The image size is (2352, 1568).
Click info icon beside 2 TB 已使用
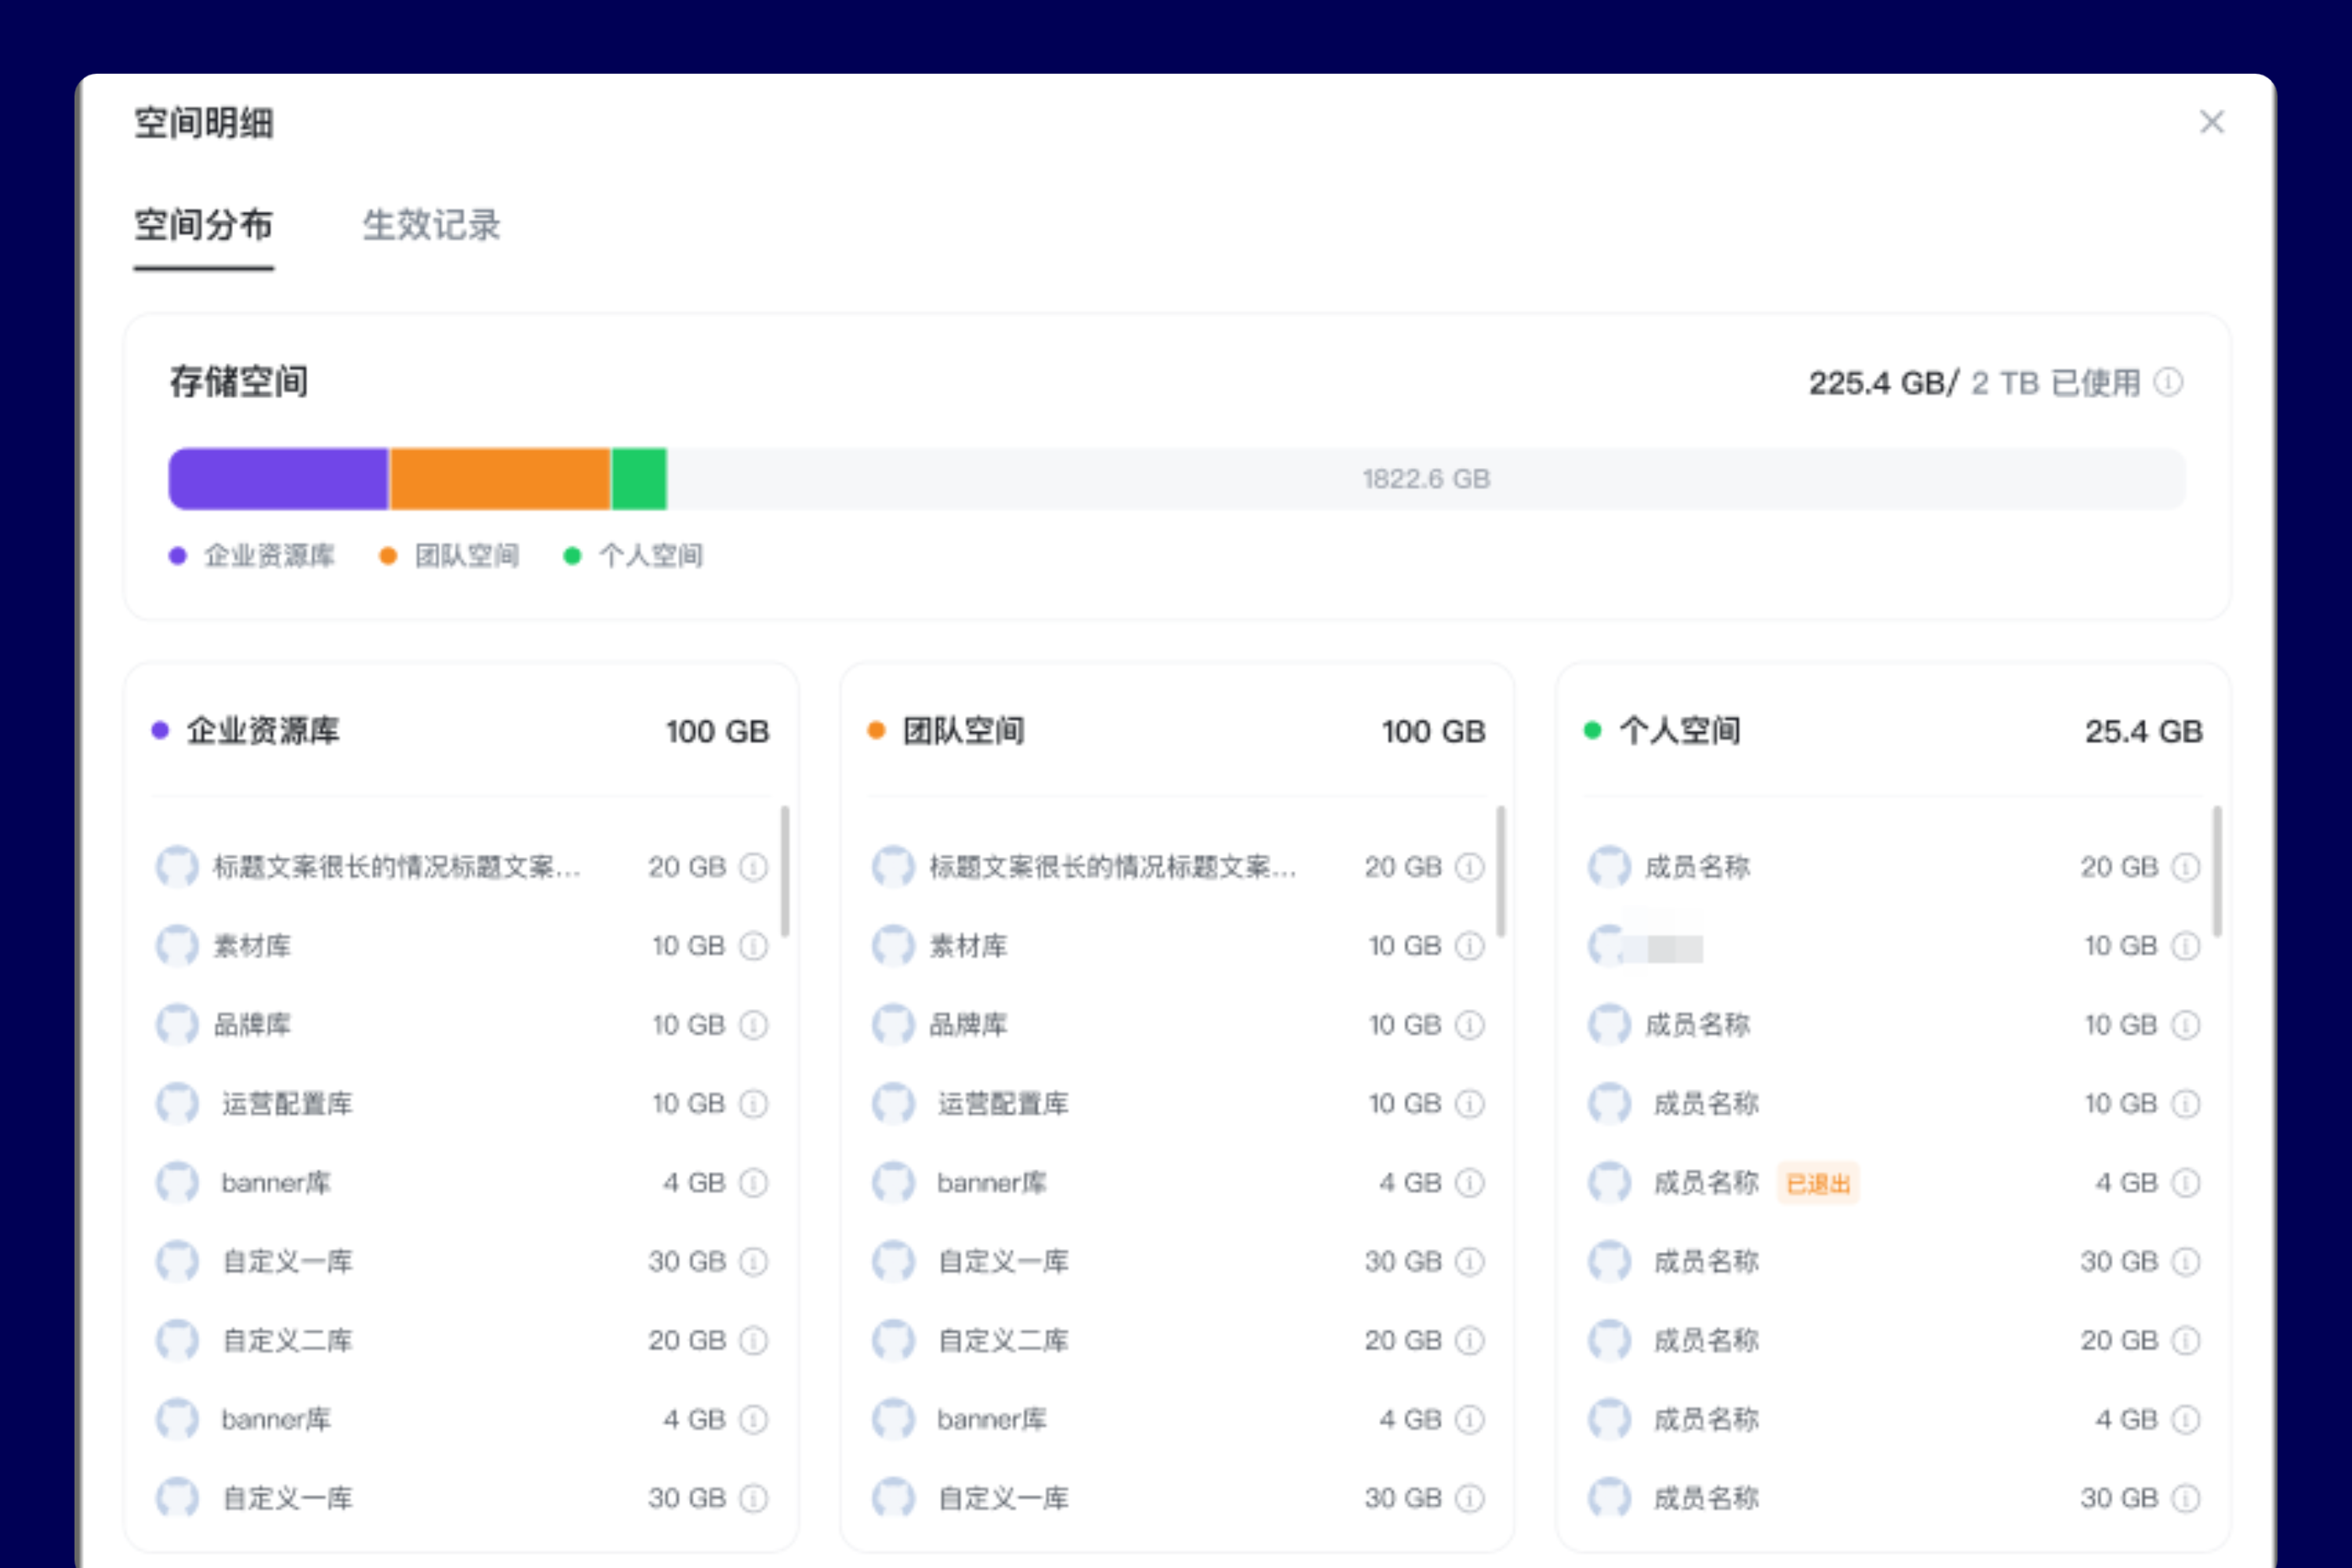2168,382
